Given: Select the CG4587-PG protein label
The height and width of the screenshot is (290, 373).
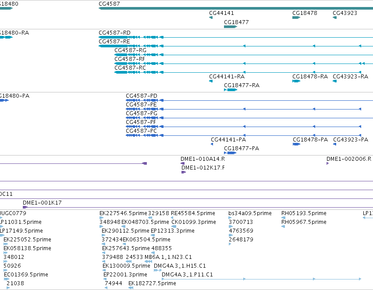Looking at the screenshot, I should [x=142, y=113].
